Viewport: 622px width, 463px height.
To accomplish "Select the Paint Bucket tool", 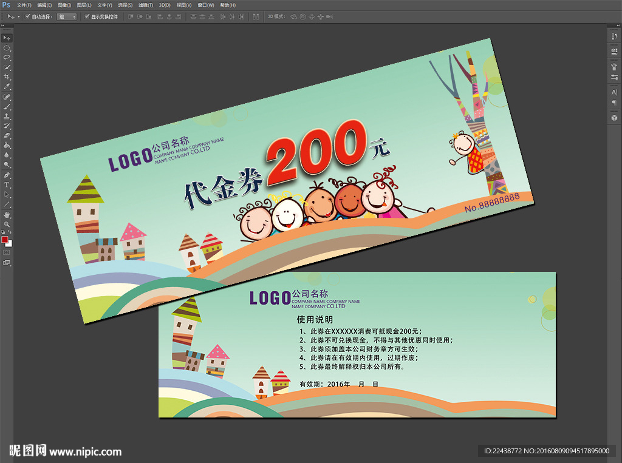I will pos(7,146).
